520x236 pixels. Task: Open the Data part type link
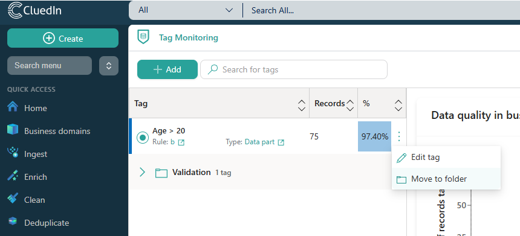coord(259,142)
